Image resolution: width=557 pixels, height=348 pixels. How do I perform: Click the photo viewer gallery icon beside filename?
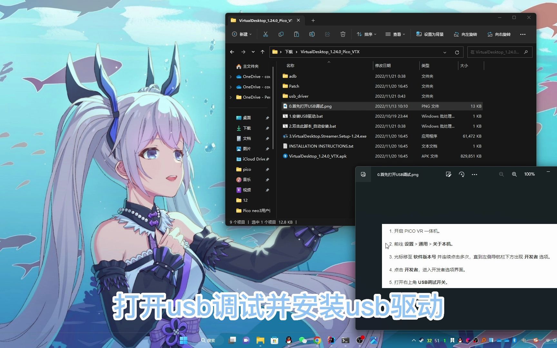(x=363, y=174)
